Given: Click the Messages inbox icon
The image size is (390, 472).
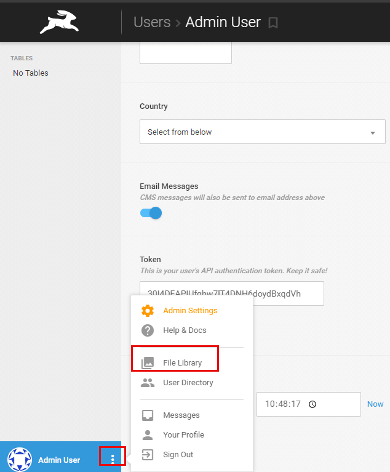Looking at the screenshot, I should pos(148,415).
